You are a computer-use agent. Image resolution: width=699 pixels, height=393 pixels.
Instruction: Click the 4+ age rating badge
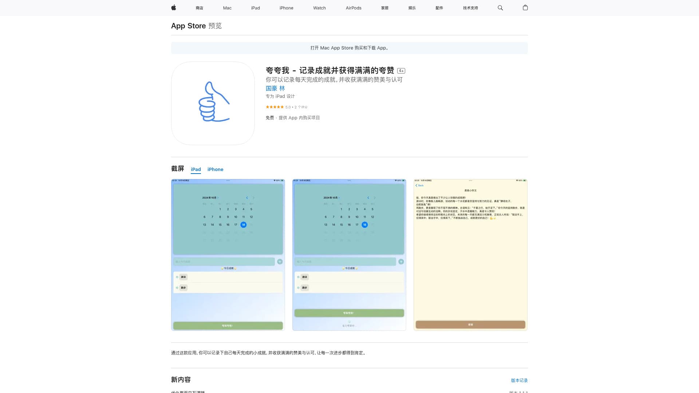click(401, 71)
